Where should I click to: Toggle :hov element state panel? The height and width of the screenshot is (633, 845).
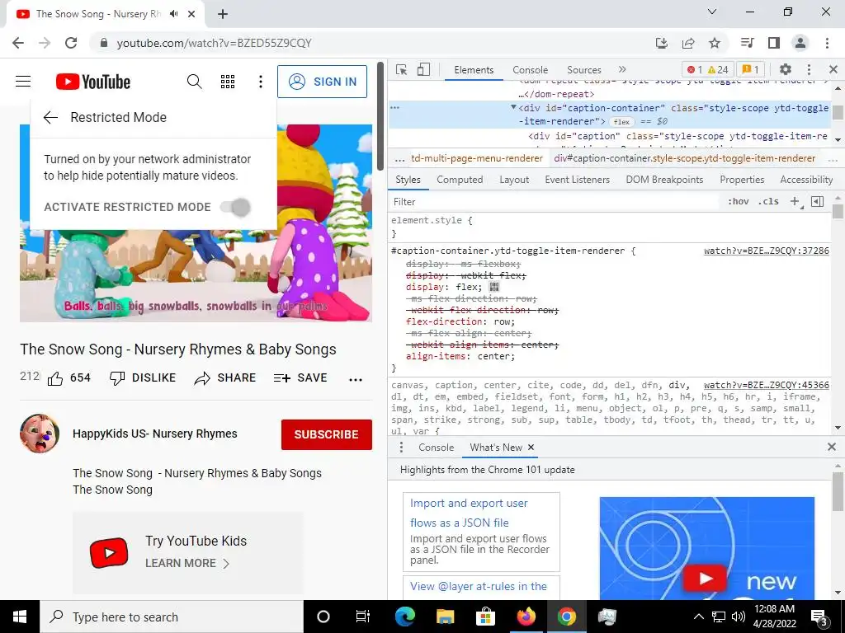[x=739, y=201]
